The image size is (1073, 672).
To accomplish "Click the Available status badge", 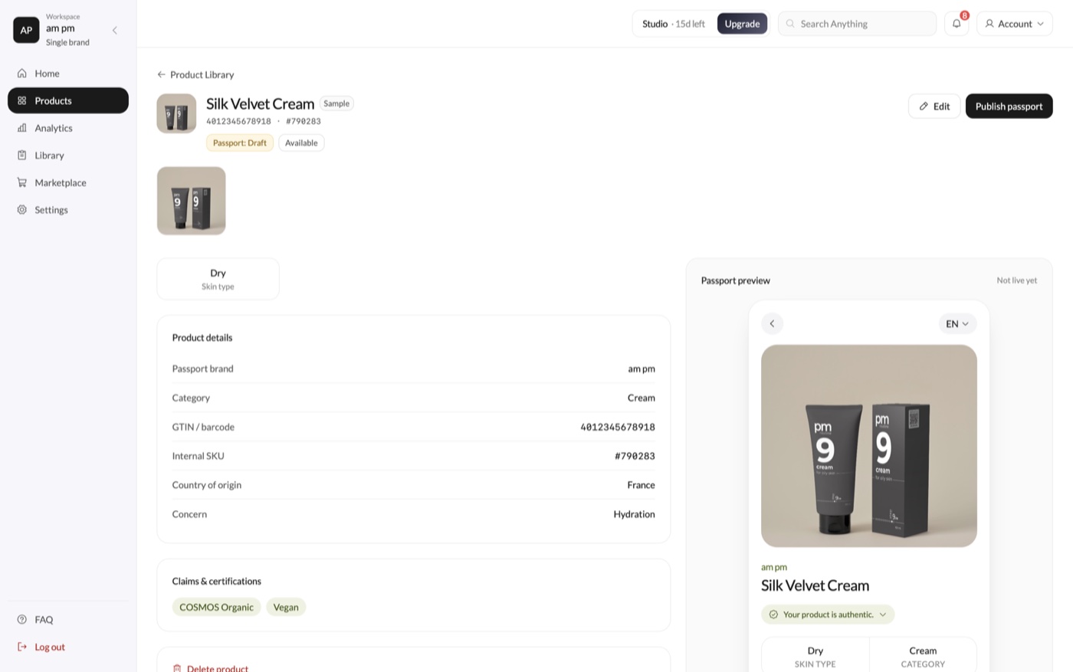I will click(301, 143).
